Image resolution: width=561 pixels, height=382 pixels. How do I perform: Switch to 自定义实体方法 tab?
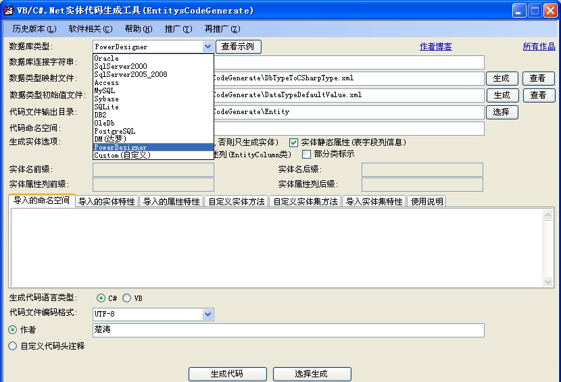tap(237, 202)
